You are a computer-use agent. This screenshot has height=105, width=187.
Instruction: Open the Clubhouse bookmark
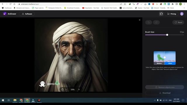pyautogui.click(x=7, y=8)
